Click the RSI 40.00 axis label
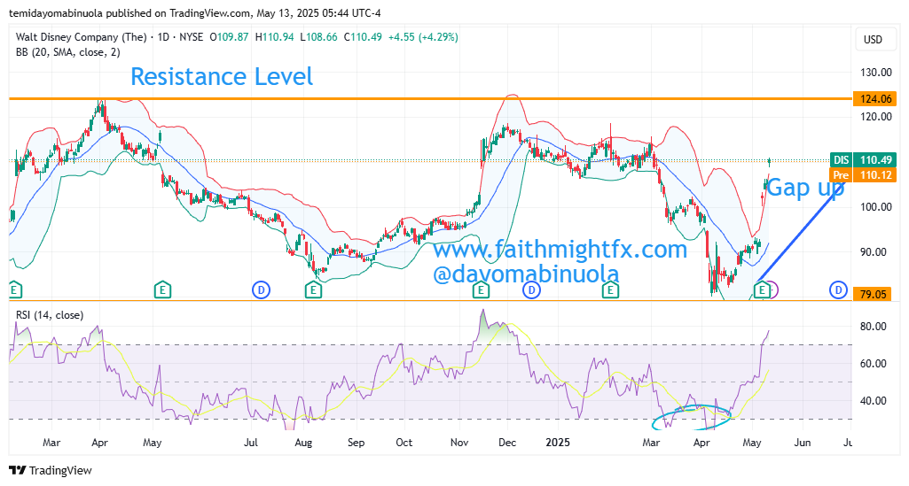 point(873,400)
